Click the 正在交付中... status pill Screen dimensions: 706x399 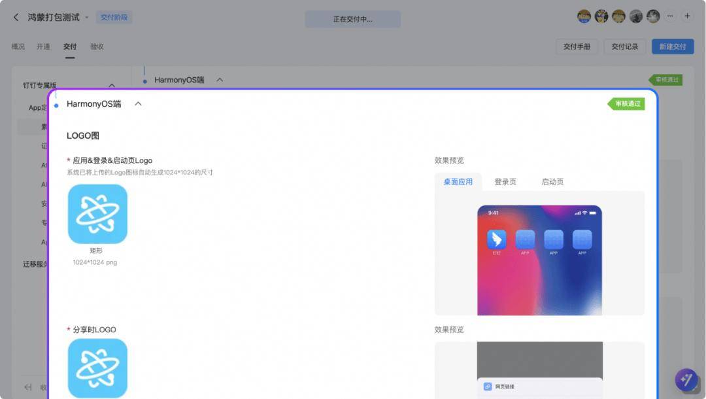click(352, 20)
